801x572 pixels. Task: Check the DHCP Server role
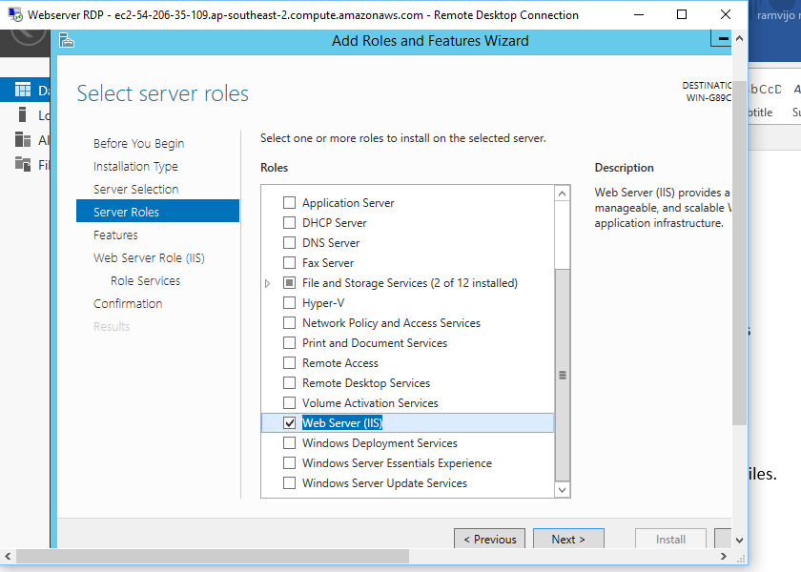[289, 223]
